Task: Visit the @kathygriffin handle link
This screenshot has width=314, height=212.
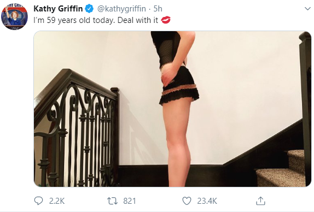Action: coord(121,9)
